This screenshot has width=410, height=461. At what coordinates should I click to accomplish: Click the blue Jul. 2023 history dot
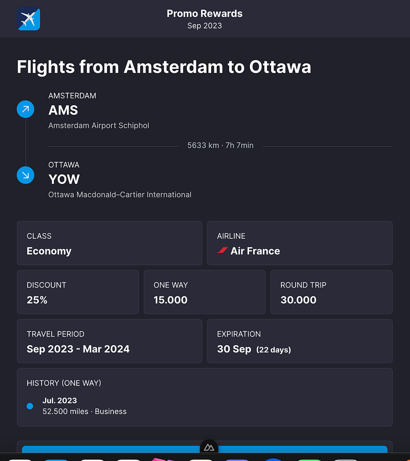point(30,406)
